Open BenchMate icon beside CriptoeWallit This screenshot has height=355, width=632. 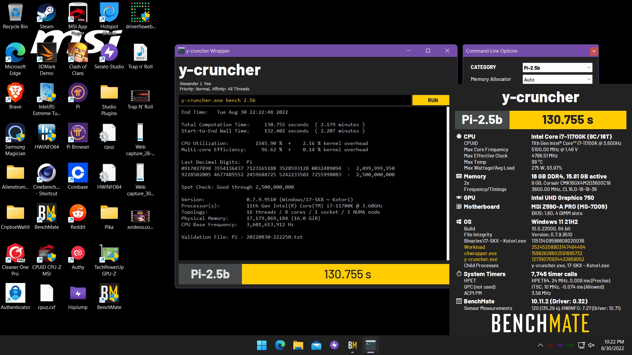(x=46, y=217)
